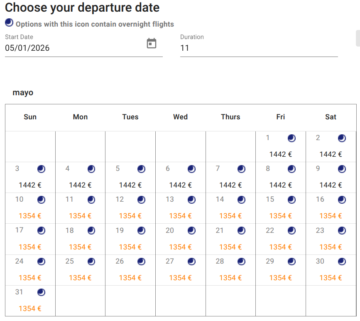Screen dimensions: 360x321
Task: Click the moon icon on May 13
Action: click(191, 200)
